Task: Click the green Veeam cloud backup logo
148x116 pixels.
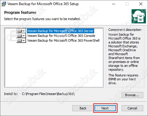Action: coord(139,16)
